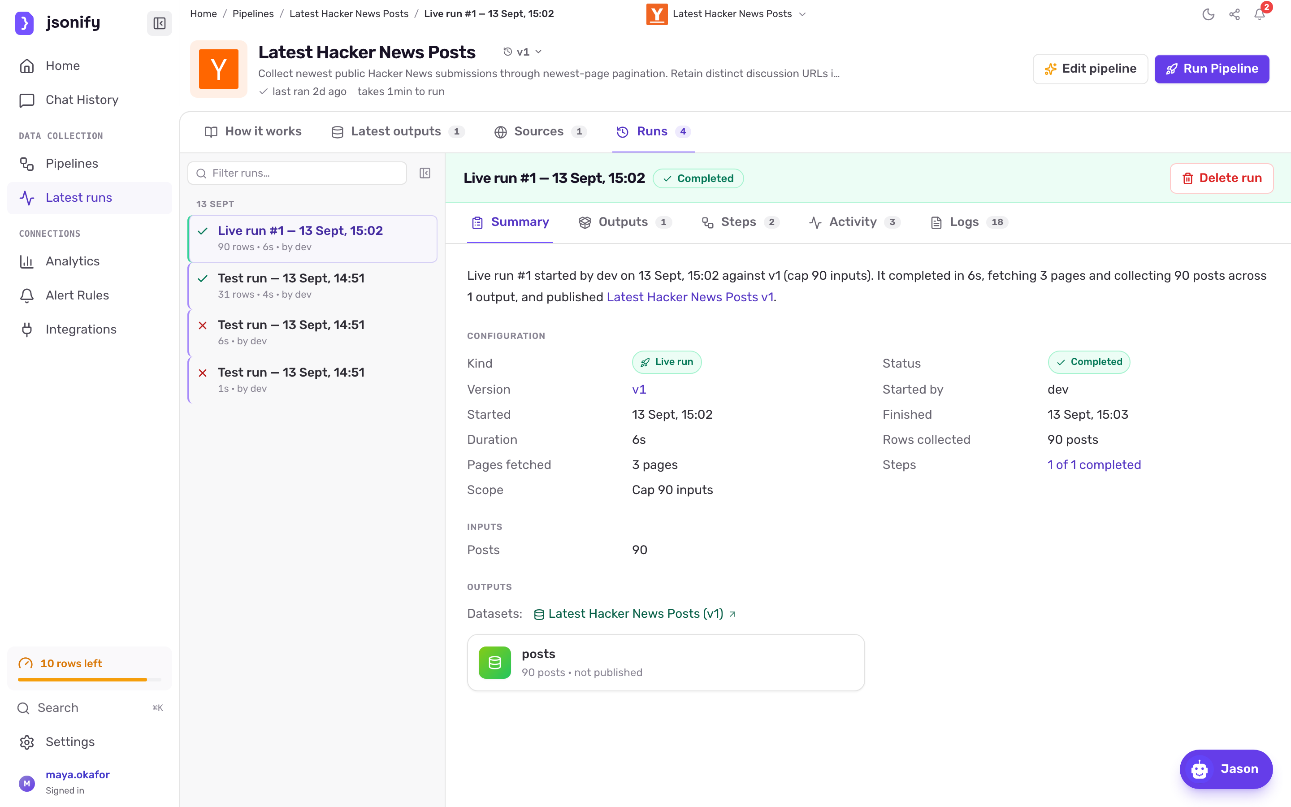The width and height of the screenshot is (1291, 807).
Task: Open notifications bell icon
Action: point(1260,14)
